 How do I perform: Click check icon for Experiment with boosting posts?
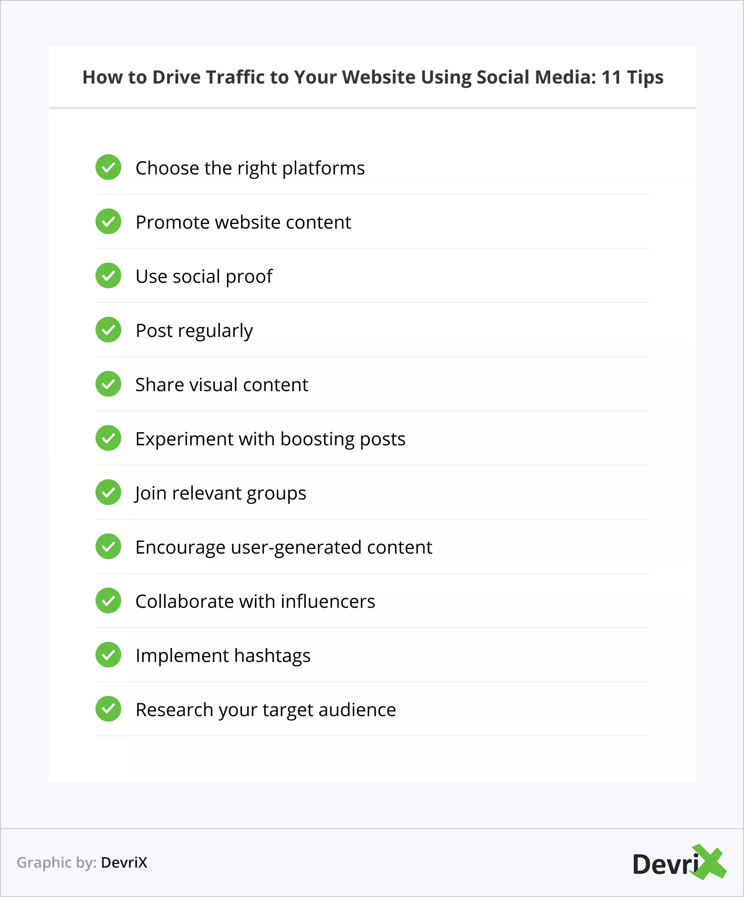pyautogui.click(x=108, y=438)
